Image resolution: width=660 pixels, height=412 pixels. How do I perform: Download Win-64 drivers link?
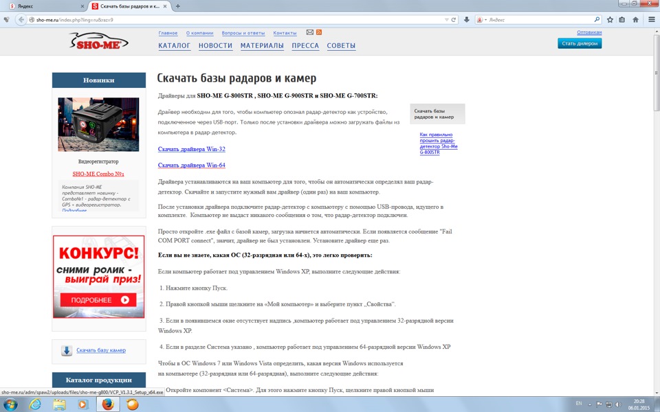click(x=192, y=165)
